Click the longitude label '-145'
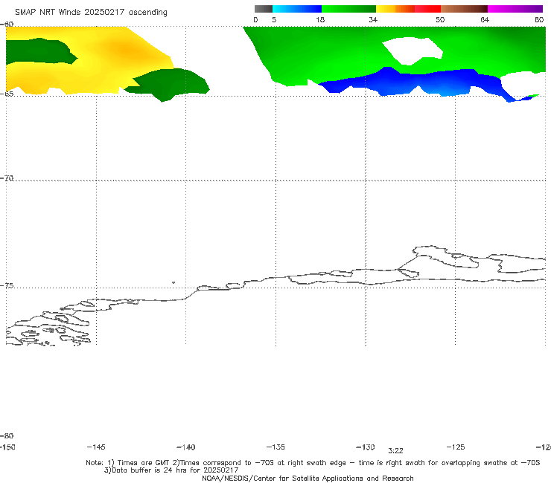 96,447
